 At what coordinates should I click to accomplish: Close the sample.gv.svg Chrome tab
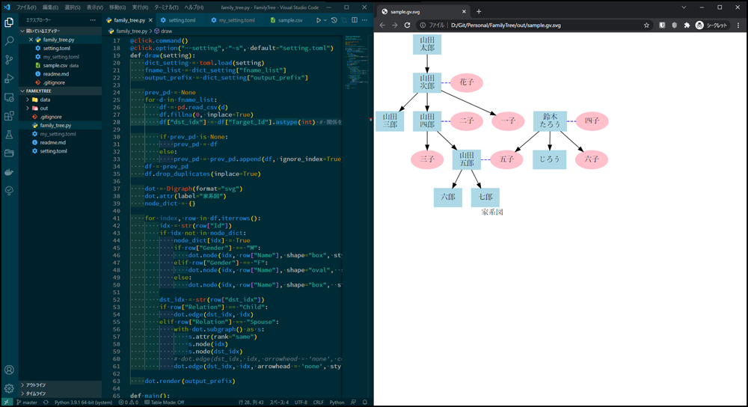(464, 11)
